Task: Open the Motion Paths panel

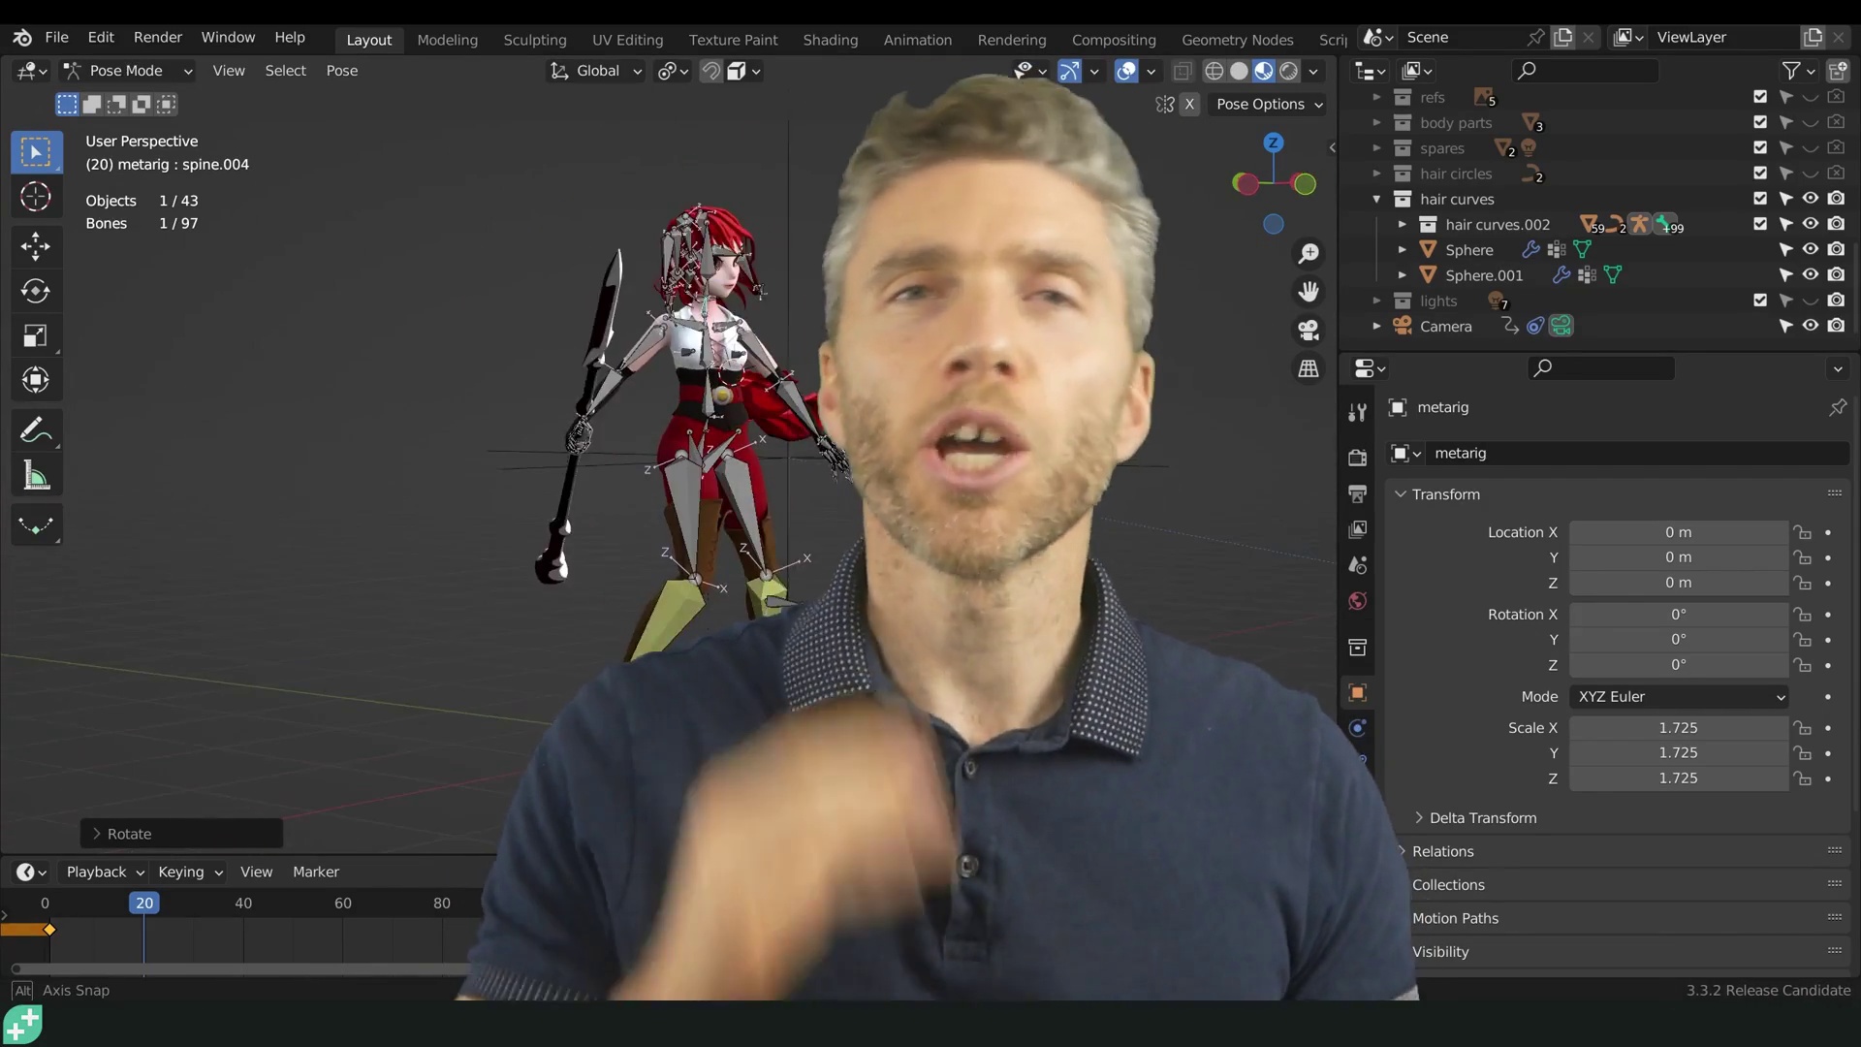Action: coord(1454,918)
